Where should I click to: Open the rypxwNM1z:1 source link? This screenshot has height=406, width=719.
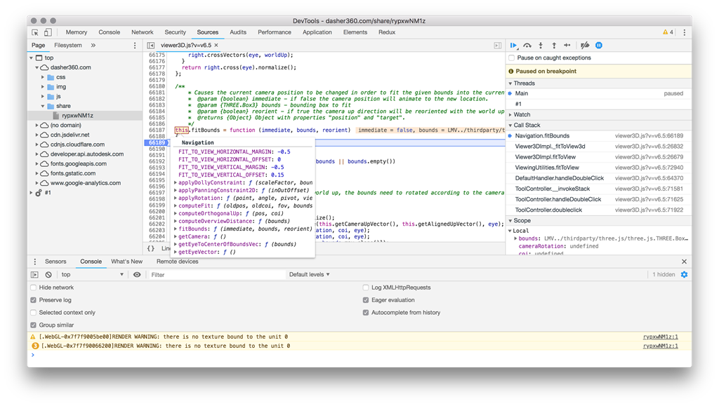point(660,337)
